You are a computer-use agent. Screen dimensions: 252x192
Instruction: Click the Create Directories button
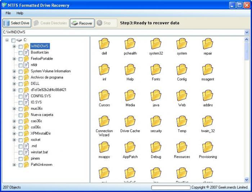point(51,23)
